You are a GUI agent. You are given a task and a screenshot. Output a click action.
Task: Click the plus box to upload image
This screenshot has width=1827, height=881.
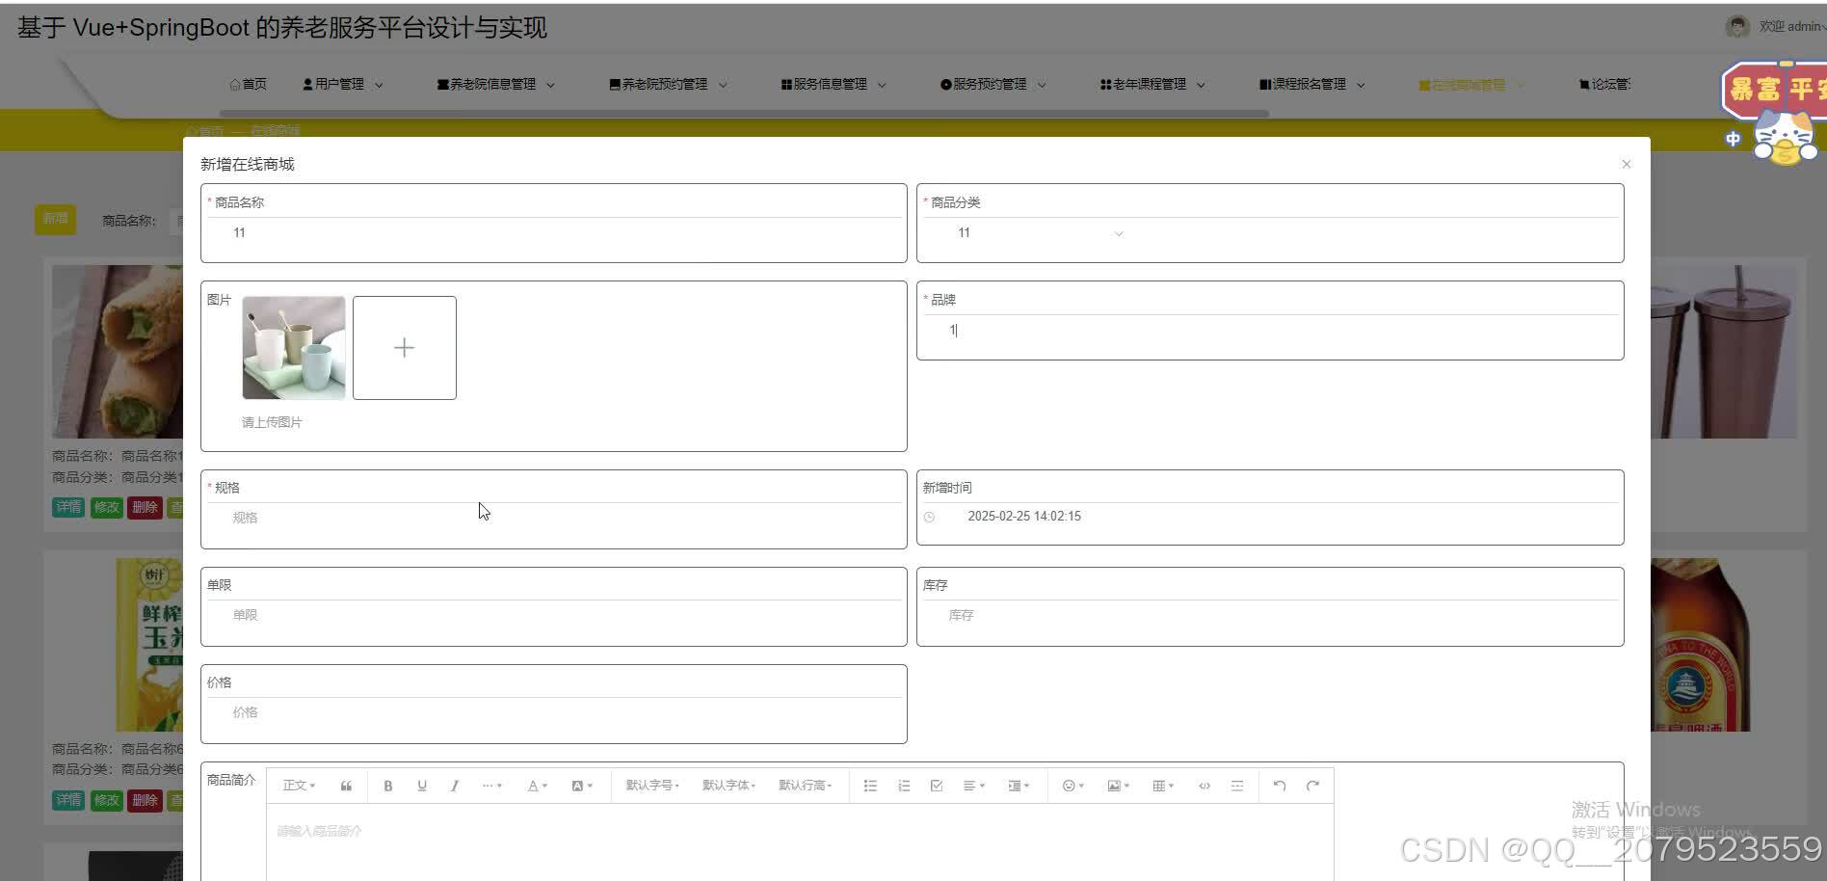pos(405,348)
